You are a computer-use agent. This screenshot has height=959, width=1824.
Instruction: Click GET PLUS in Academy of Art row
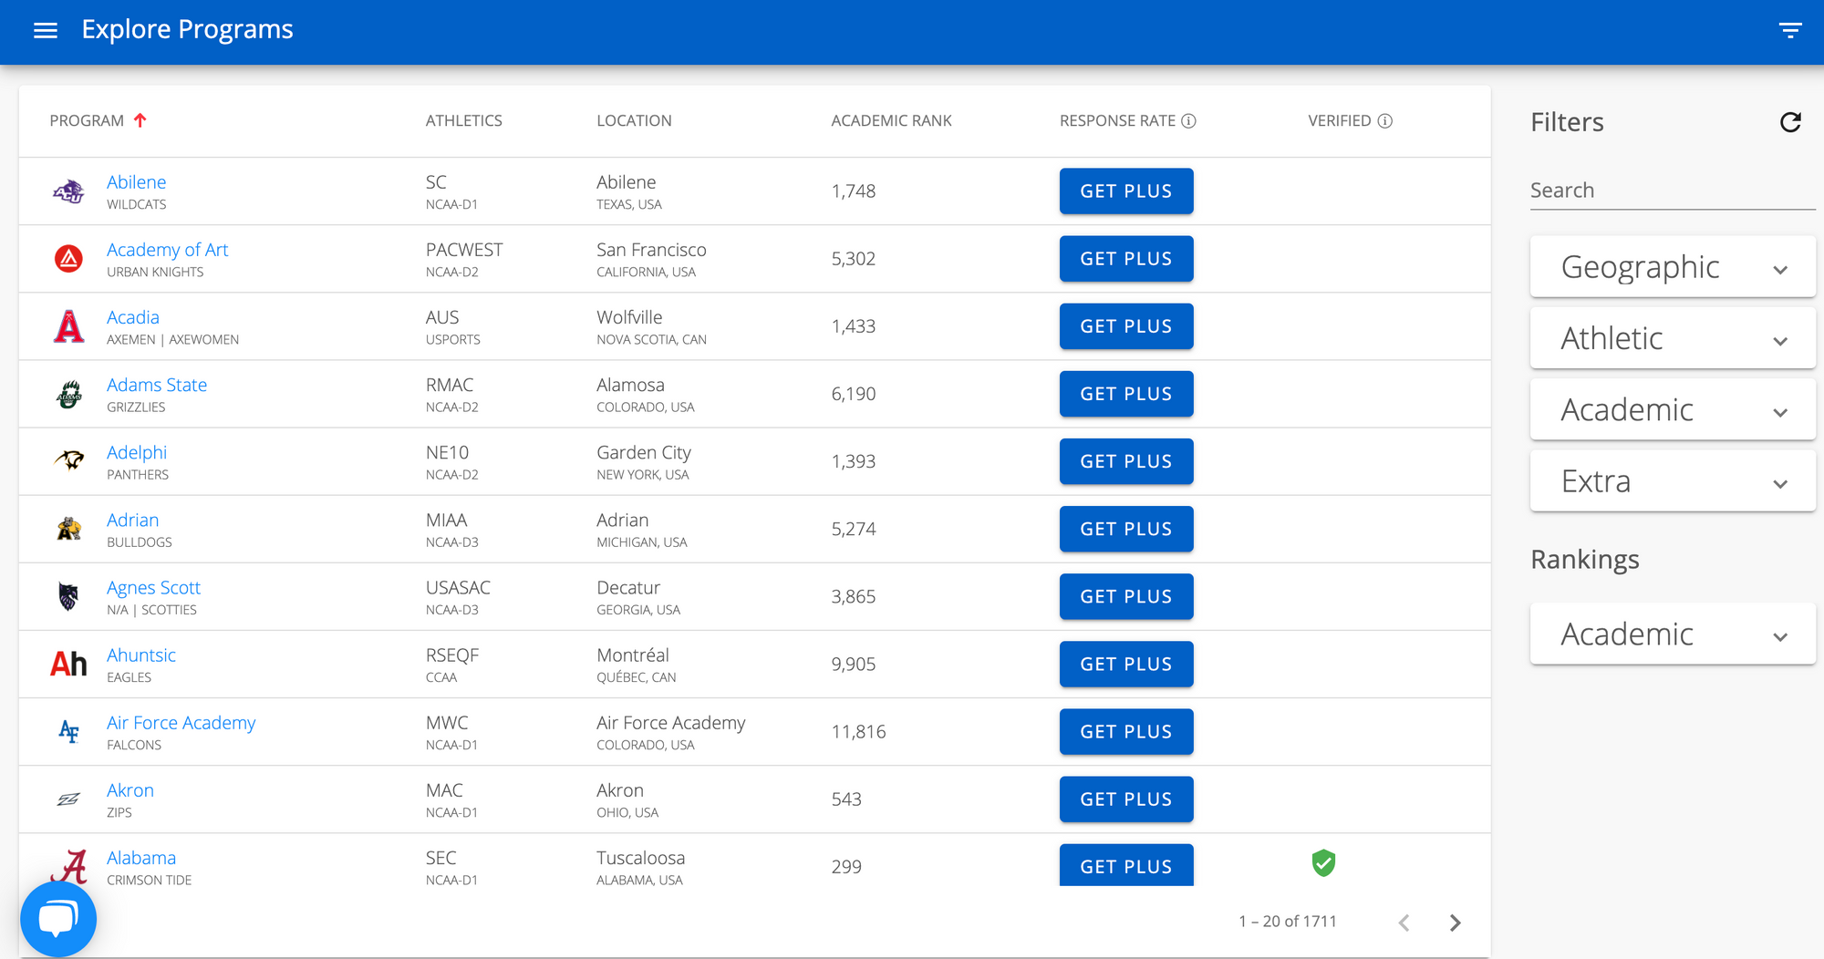coord(1126,259)
